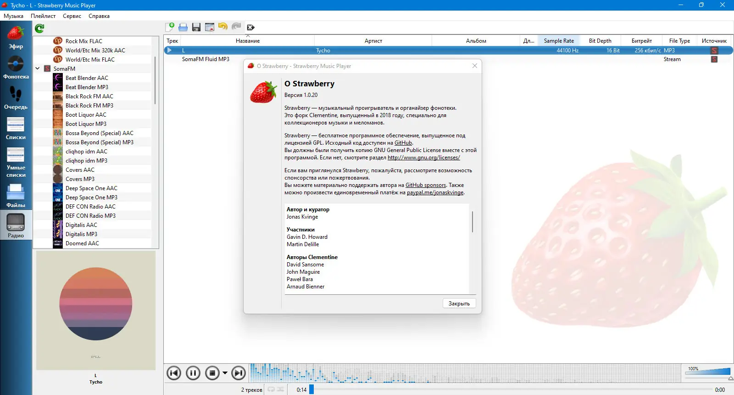Image resolution: width=734 pixels, height=395 pixels.
Task: Select Beat Blender AAC station
Action: pos(87,78)
